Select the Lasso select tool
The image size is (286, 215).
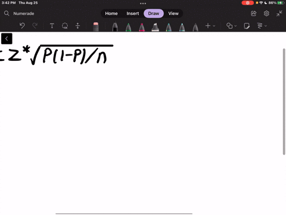65,26
